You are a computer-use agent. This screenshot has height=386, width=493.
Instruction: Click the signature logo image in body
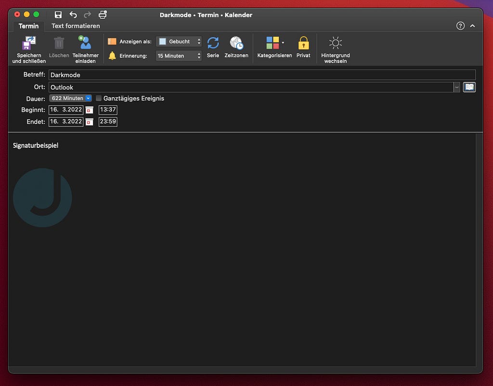[42, 198]
